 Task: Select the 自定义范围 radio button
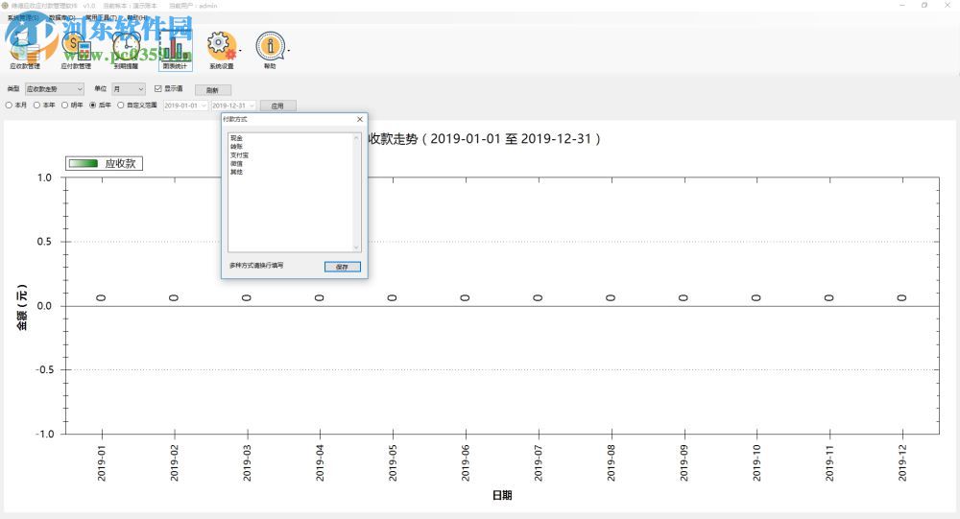(x=121, y=106)
